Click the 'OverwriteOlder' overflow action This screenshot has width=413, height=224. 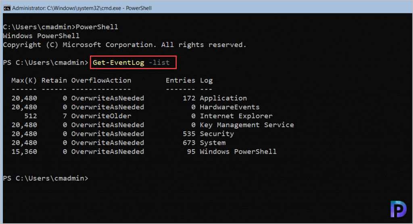(101, 116)
